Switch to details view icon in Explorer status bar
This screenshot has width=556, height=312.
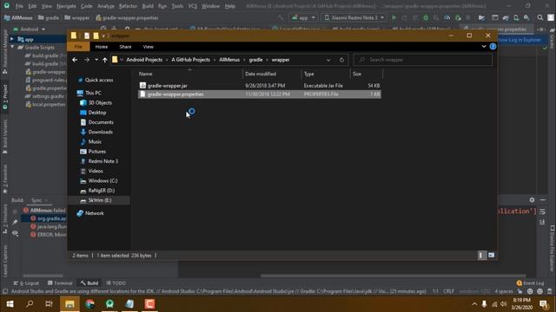[x=481, y=255]
